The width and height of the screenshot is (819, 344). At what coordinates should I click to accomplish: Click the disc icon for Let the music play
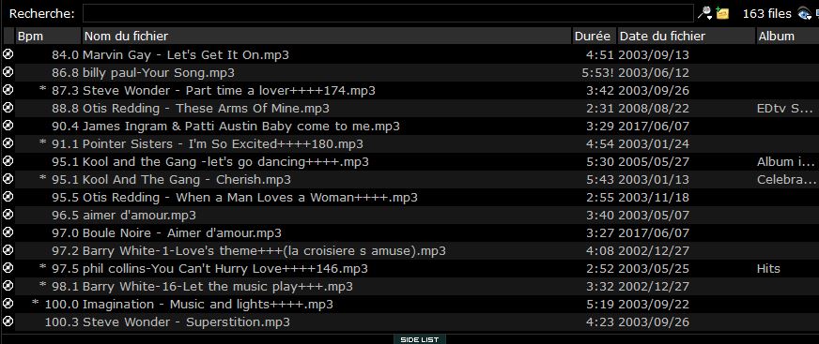(8, 286)
